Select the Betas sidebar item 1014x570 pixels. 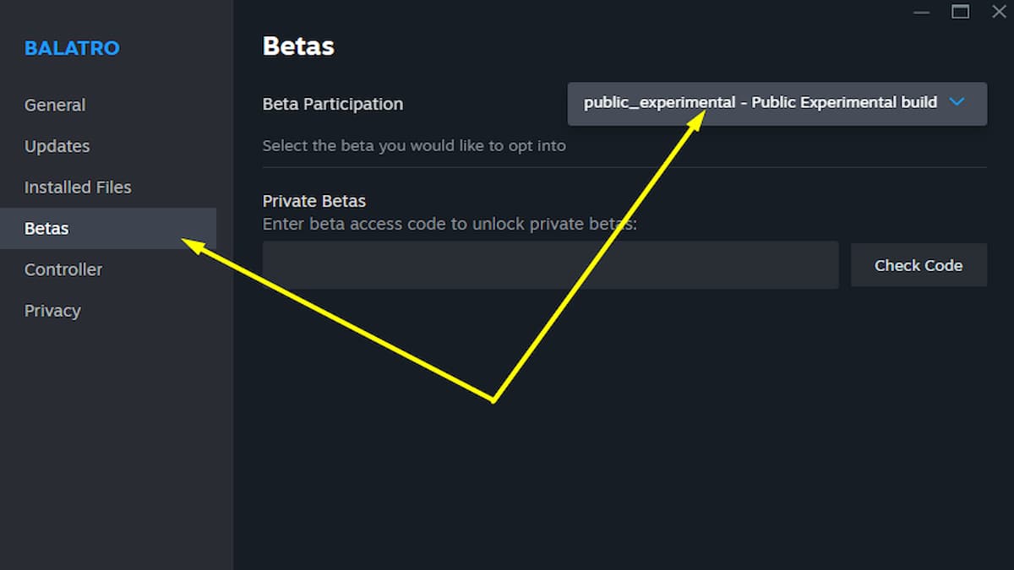click(x=47, y=229)
